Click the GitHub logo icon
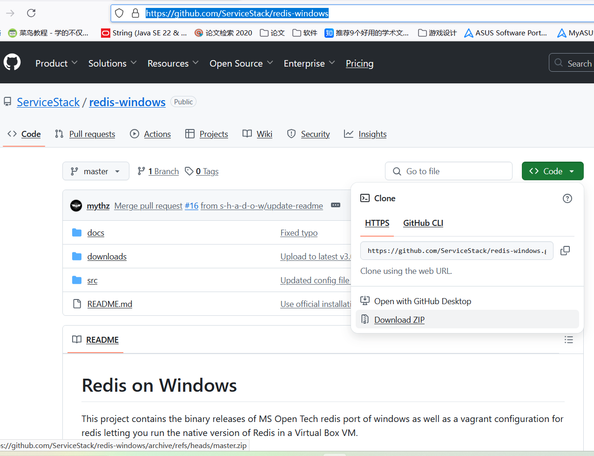 tap(12, 62)
